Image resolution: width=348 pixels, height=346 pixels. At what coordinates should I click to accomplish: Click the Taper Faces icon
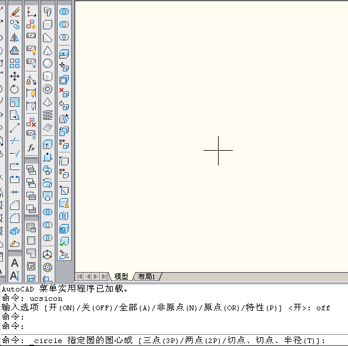[x=64, y=118]
